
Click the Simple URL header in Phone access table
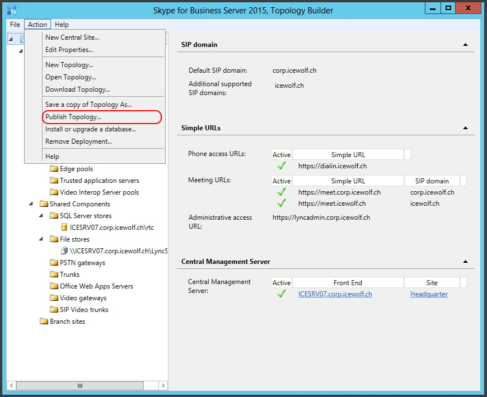point(348,154)
